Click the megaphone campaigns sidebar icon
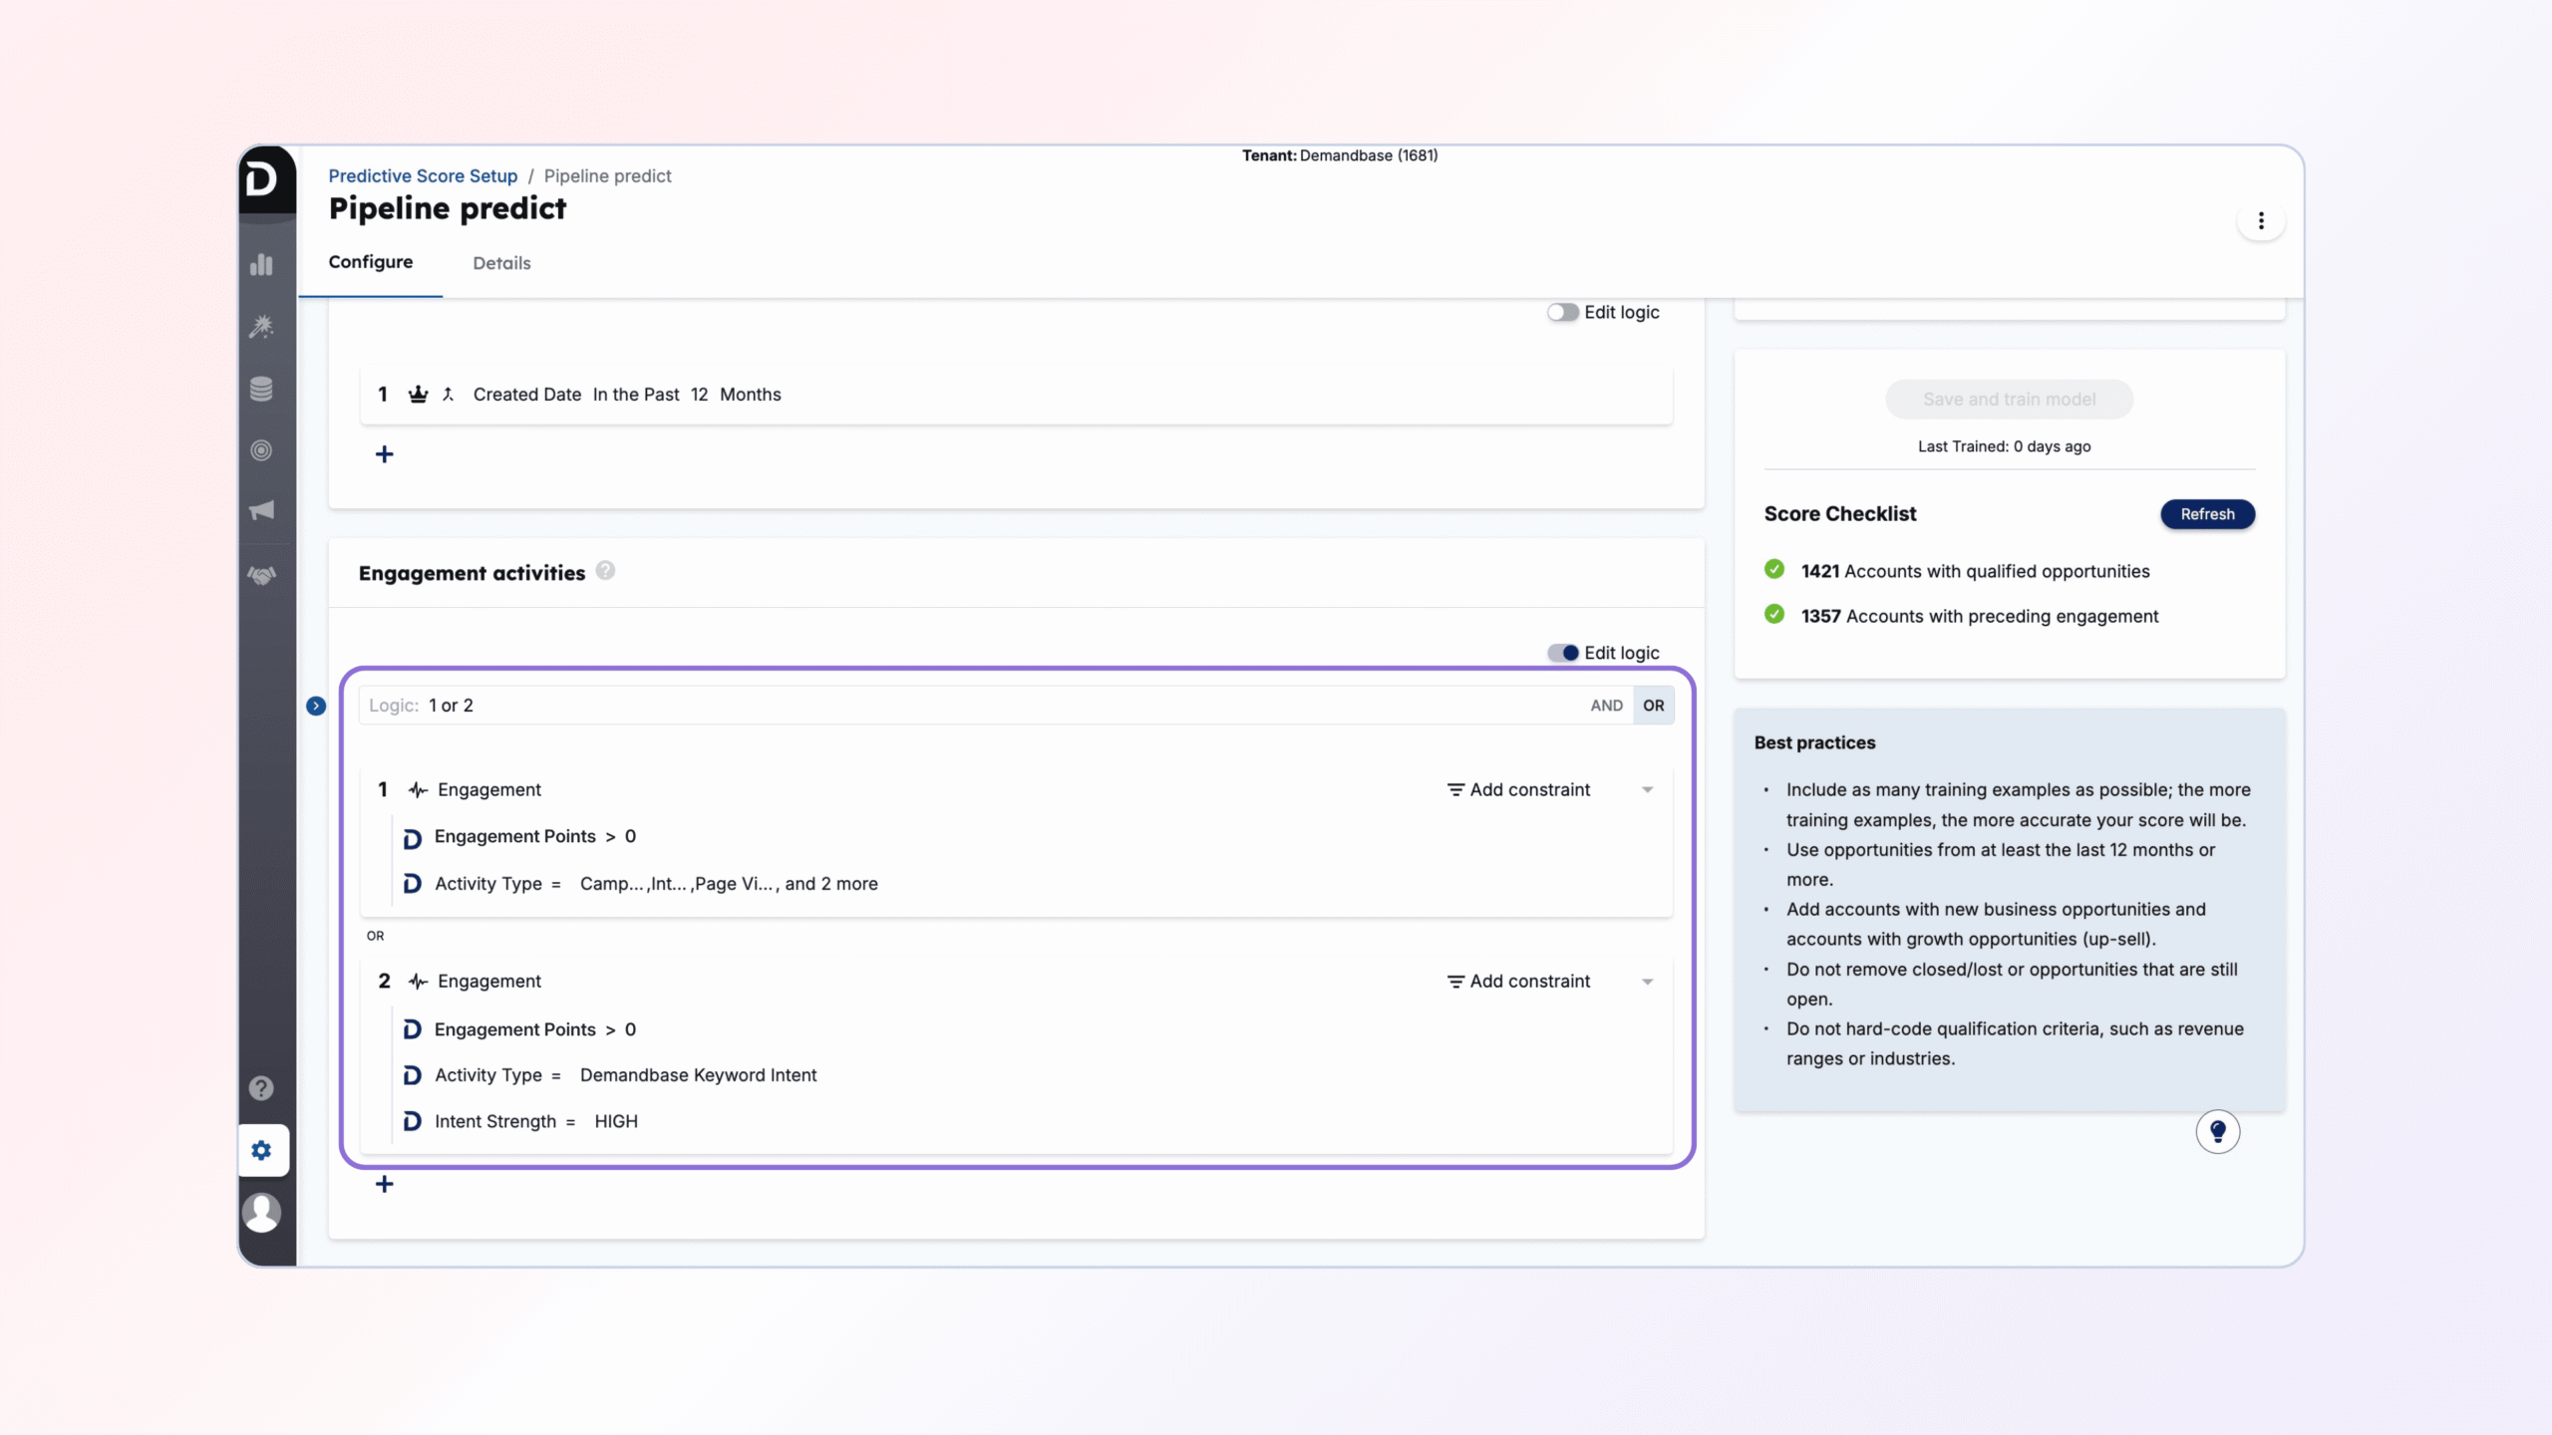This screenshot has width=2552, height=1435. pos(261,511)
